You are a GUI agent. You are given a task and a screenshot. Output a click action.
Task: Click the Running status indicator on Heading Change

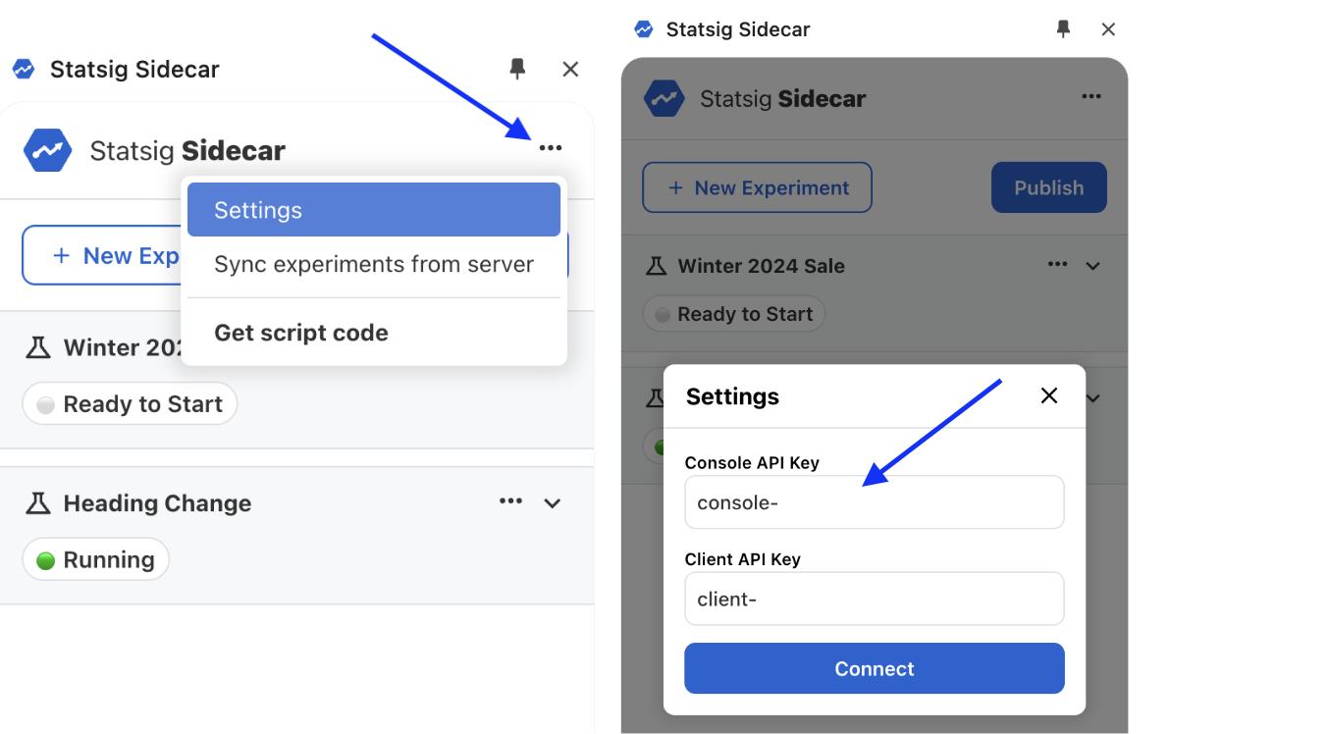coord(95,558)
